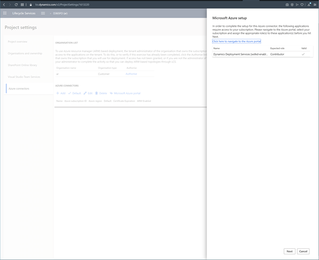The image size is (319, 260).
Task: Open SharePoint Online library settings
Action: (22, 65)
